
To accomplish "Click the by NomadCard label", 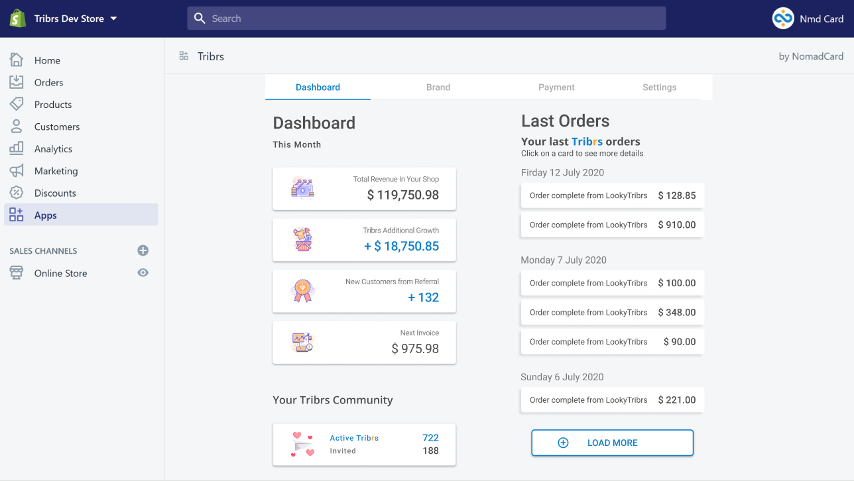I will pos(811,56).
